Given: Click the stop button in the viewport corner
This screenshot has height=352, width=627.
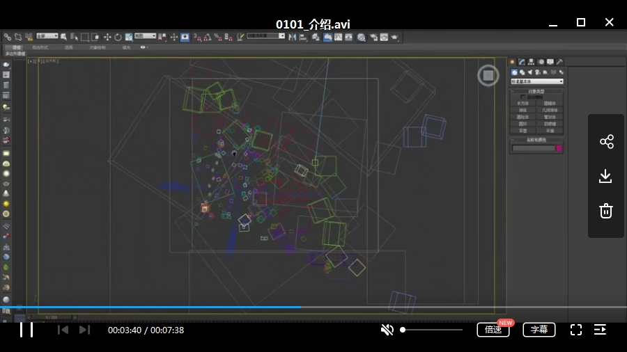Looking at the screenshot, I should coord(488,75).
